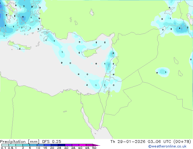This screenshot has height=149, width=193.
Task: Click the "25" legend scale label
Action: (x=59, y=148)
